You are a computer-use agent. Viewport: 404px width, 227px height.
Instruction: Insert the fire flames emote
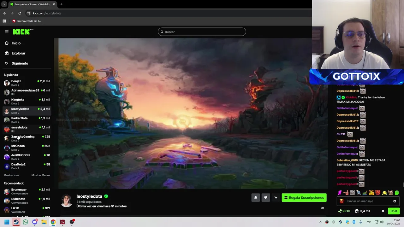[x=371, y=193]
